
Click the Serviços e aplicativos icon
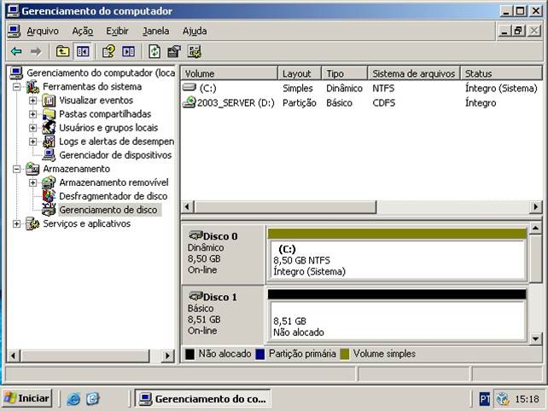tap(32, 223)
